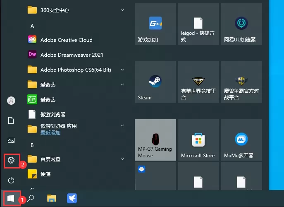Open the 魔兽争霸官方对战平台 tile
The width and height of the screenshot is (284, 207).
point(241,82)
